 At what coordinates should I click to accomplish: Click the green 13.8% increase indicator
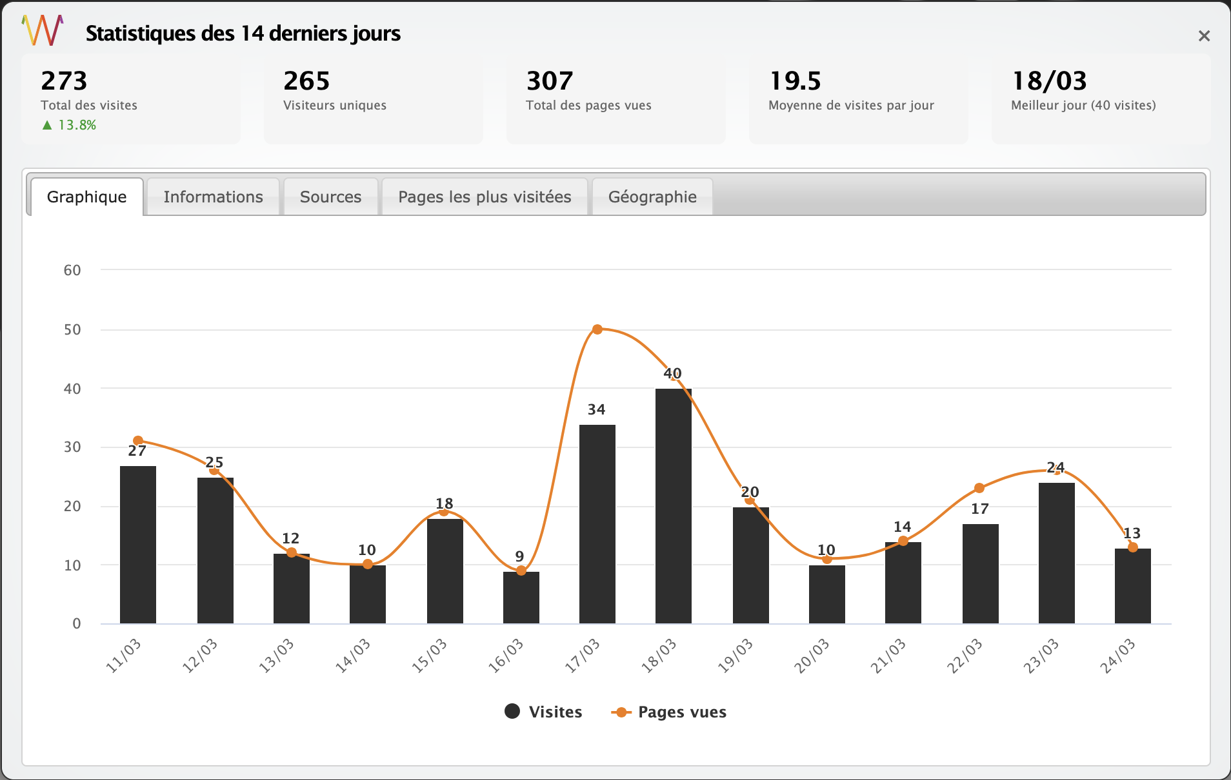tap(69, 125)
